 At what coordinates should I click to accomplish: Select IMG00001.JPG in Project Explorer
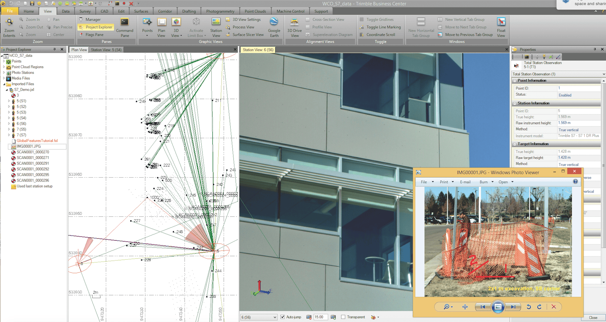(29, 146)
